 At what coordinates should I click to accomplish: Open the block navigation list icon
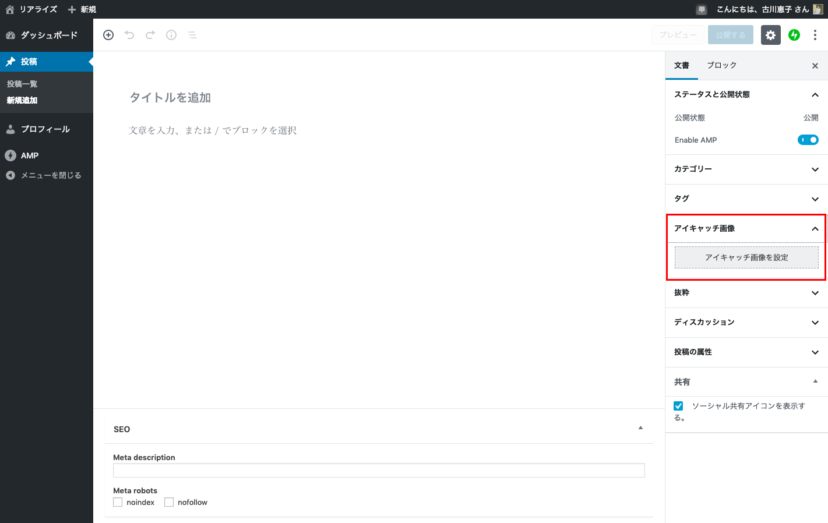click(192, 35)
